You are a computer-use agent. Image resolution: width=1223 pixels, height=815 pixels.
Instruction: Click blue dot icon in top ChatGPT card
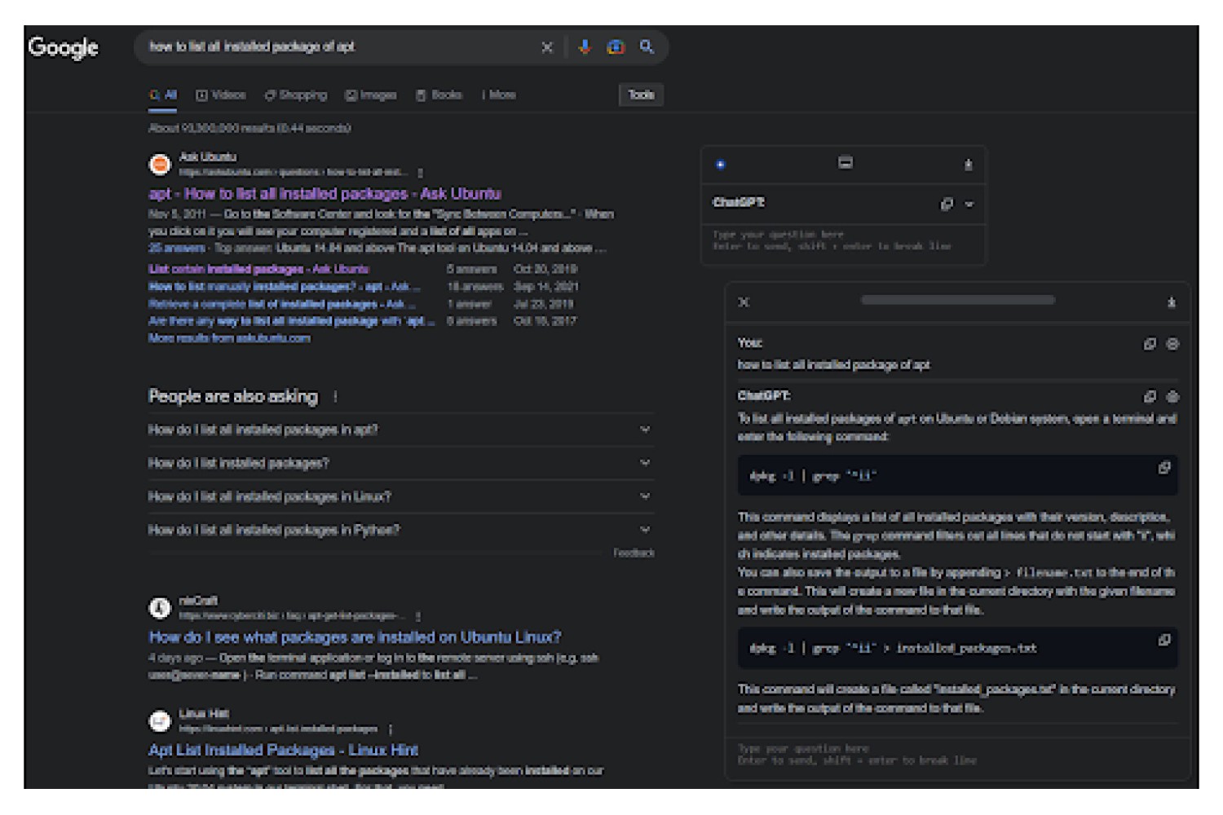point(720,165)
